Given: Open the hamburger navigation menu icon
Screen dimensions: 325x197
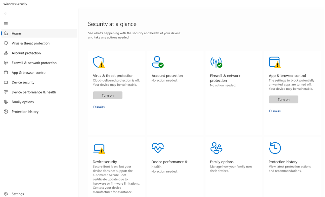Looking at the screenshot, I should pyautogui.click(x=6, y=23).
